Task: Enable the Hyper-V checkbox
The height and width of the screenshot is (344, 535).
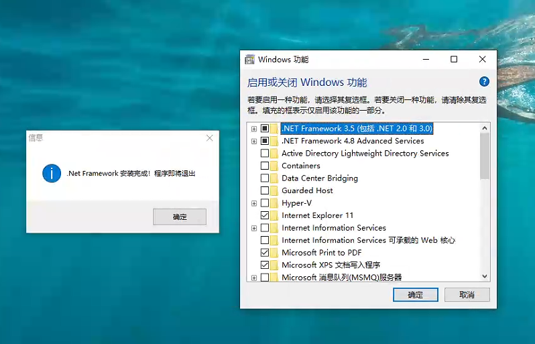Action: pyautogui.click(x=265, y=203)
